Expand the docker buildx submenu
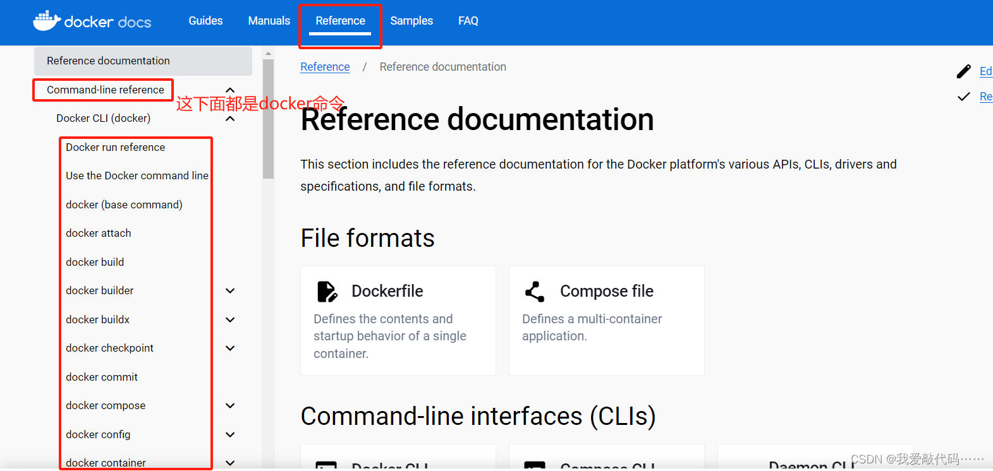 (231, 319)
